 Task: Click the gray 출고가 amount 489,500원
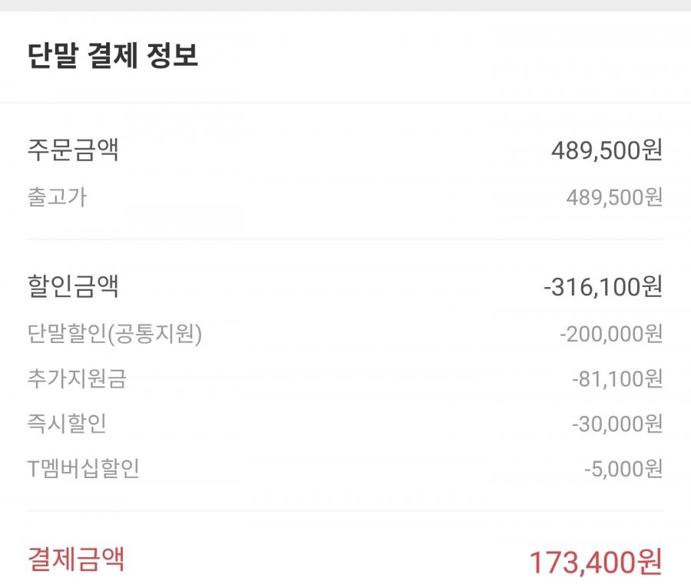(x=613, y=198)
